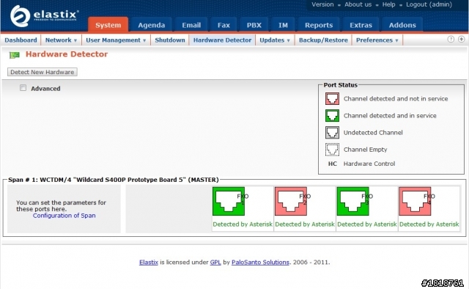Viewport: 469px width, 289px height.
Task: Switch to the Fax tab
Action: 224,25
